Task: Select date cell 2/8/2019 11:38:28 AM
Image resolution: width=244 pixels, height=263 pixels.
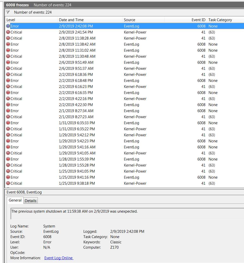Action: click(77, 38)
